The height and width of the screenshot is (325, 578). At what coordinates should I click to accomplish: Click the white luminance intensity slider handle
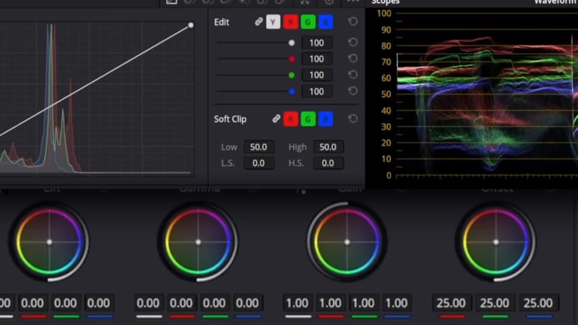point(291,43)
